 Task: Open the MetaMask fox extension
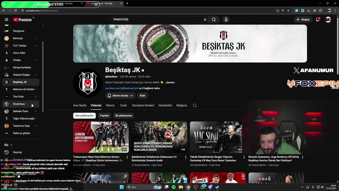[309, 11]
